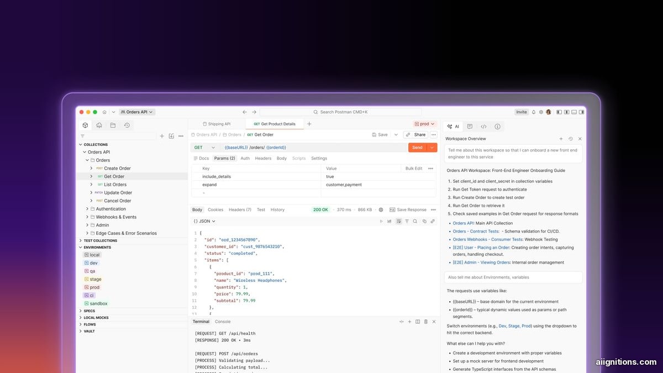Open the settings gear icon
This screenshot has height=373, width=663.
click(x=541, y=112)
